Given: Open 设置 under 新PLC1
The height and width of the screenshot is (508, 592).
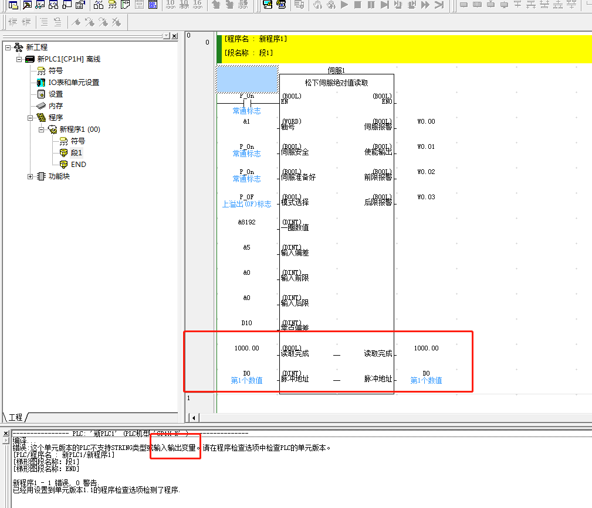Looking at the screenshot, I should click(x=55, y=94).
